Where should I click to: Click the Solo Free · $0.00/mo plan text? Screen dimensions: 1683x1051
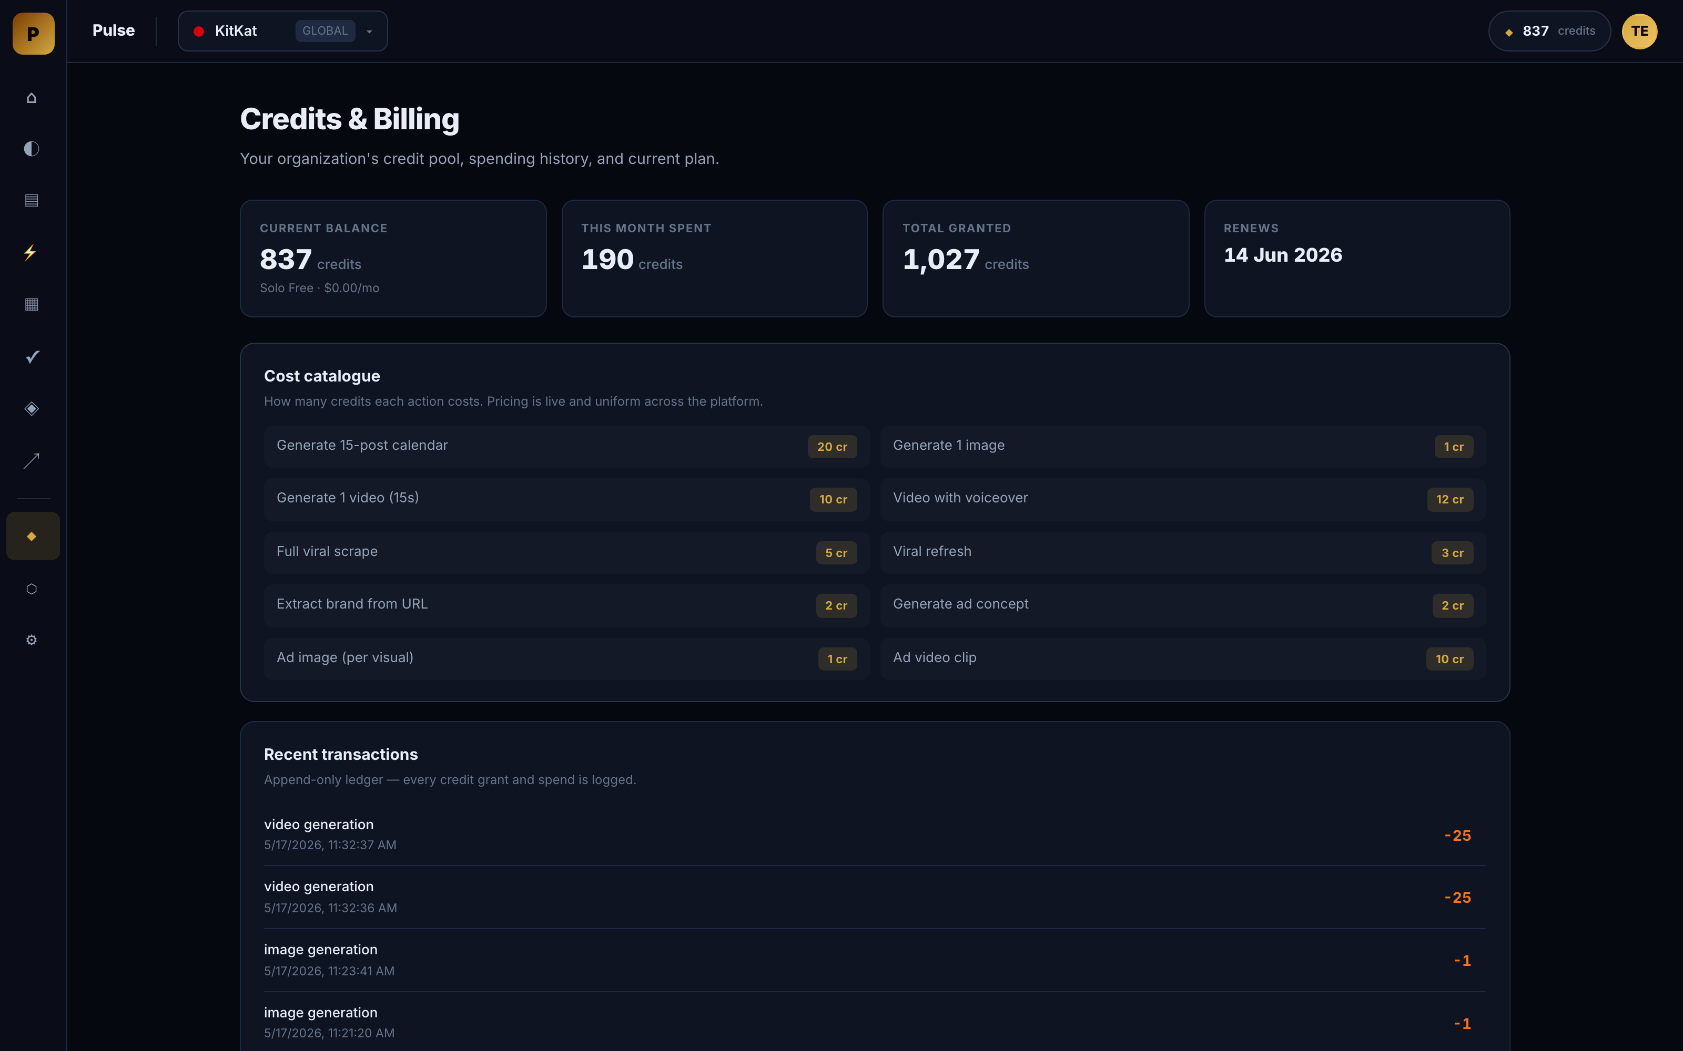click(319, 288)
